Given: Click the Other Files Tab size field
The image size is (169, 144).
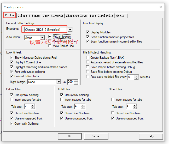Looking at the screenshot, I should (x=129, y=106).
